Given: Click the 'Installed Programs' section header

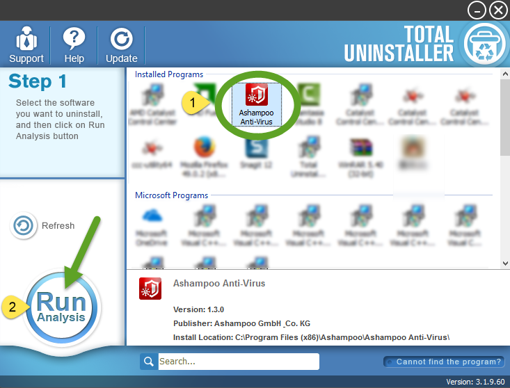Looking at the screenshot, I should (x=169, y=74).
